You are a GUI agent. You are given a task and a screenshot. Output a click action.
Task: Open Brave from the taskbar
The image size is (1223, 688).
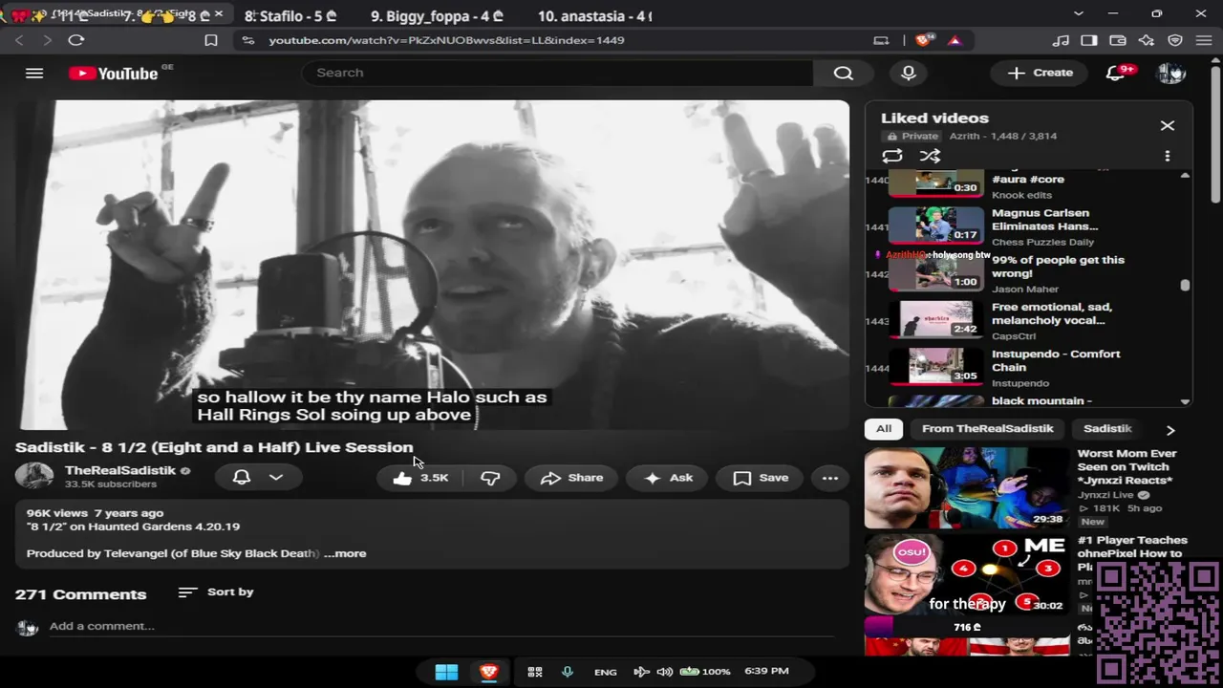(489, 672)
